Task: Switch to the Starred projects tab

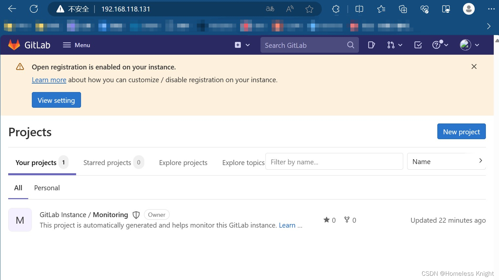Action: pyautogui.click(x=114, y=162)
